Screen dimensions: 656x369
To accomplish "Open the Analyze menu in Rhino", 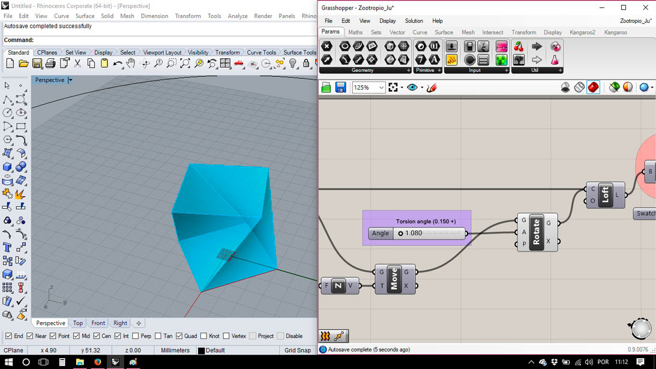I will pyautogui.click(x=237, y=16).
